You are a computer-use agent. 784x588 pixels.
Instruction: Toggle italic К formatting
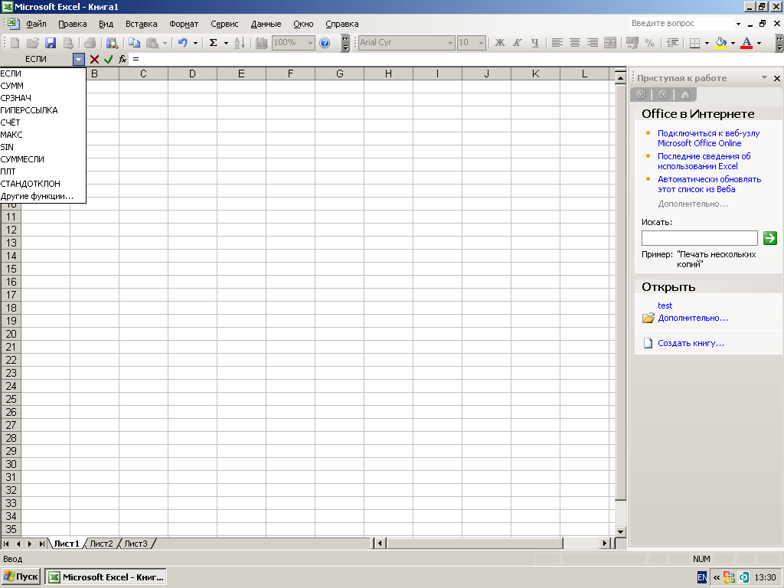(x=517, y=43)
